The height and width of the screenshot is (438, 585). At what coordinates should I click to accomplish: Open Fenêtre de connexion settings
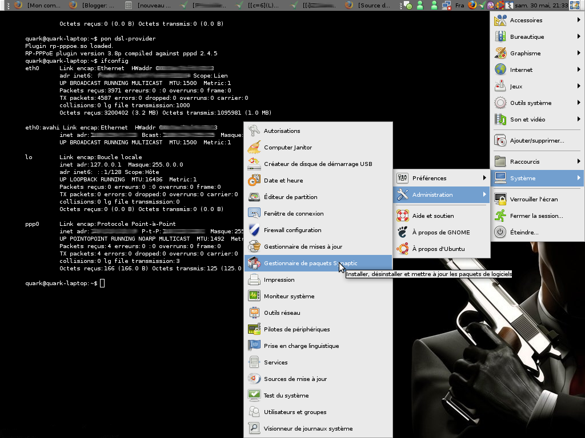(318, 213)
